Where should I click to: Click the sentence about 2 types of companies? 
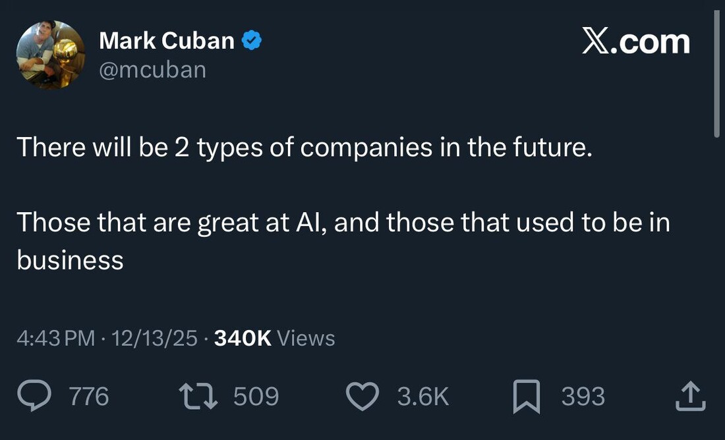pos(301,147)
